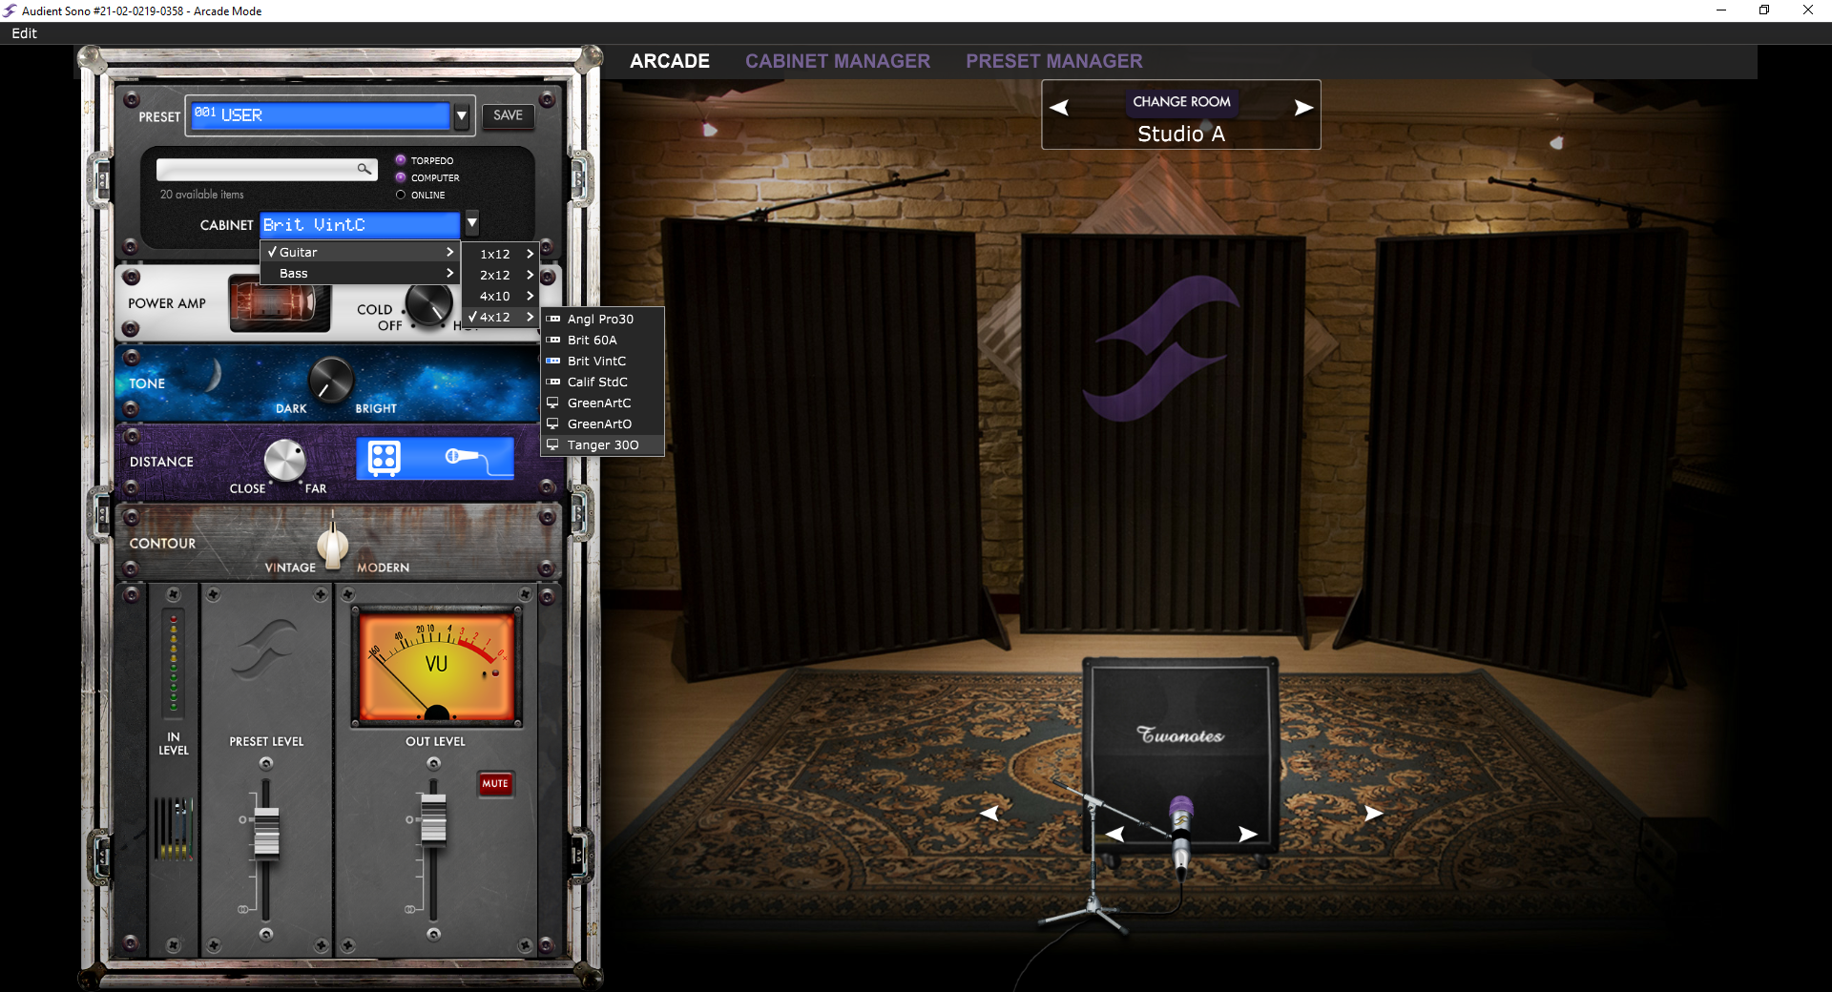This screenshot has width=1832, height=992.
Task: Click the GreenArtC computer icon
Action: click(552, 403)
